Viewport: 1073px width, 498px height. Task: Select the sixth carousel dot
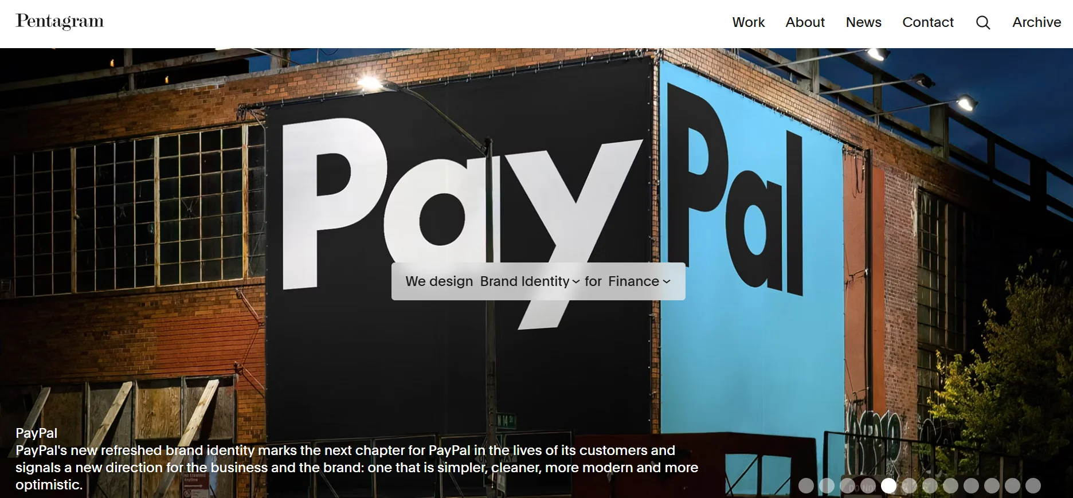point(909,485)
